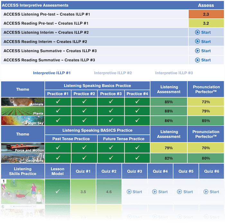Viewport: 225px width, 223px height.
Task: Click Force and Motion first Past Tense checkmark
Action: (x=58, y=147)
